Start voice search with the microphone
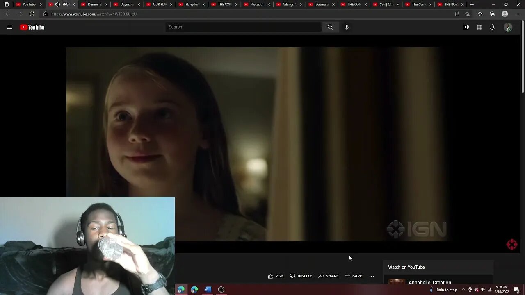Image resolution: width=525 pixels, height=295 pixels. coord(347,27)
